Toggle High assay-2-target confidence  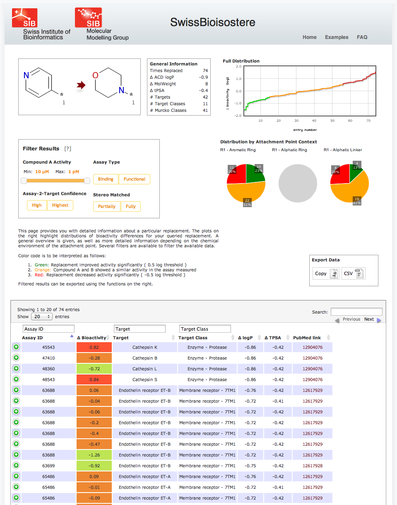[37, 205]
